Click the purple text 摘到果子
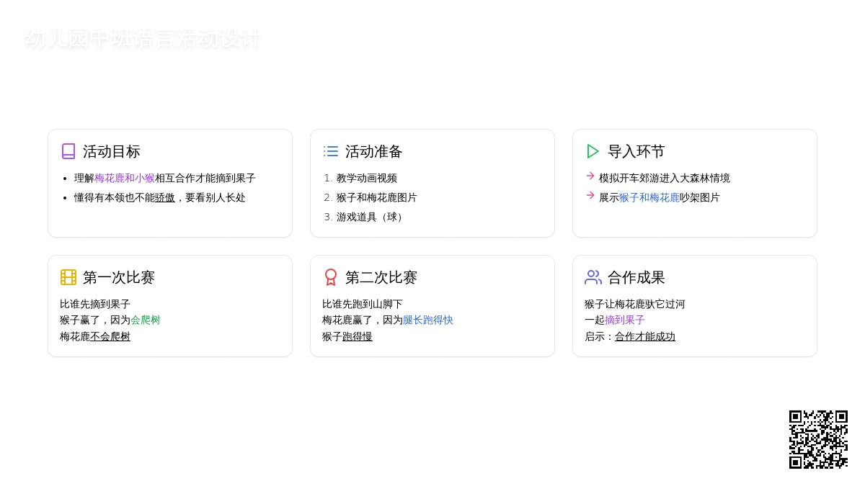865x486 pixels. coord(625,320)
